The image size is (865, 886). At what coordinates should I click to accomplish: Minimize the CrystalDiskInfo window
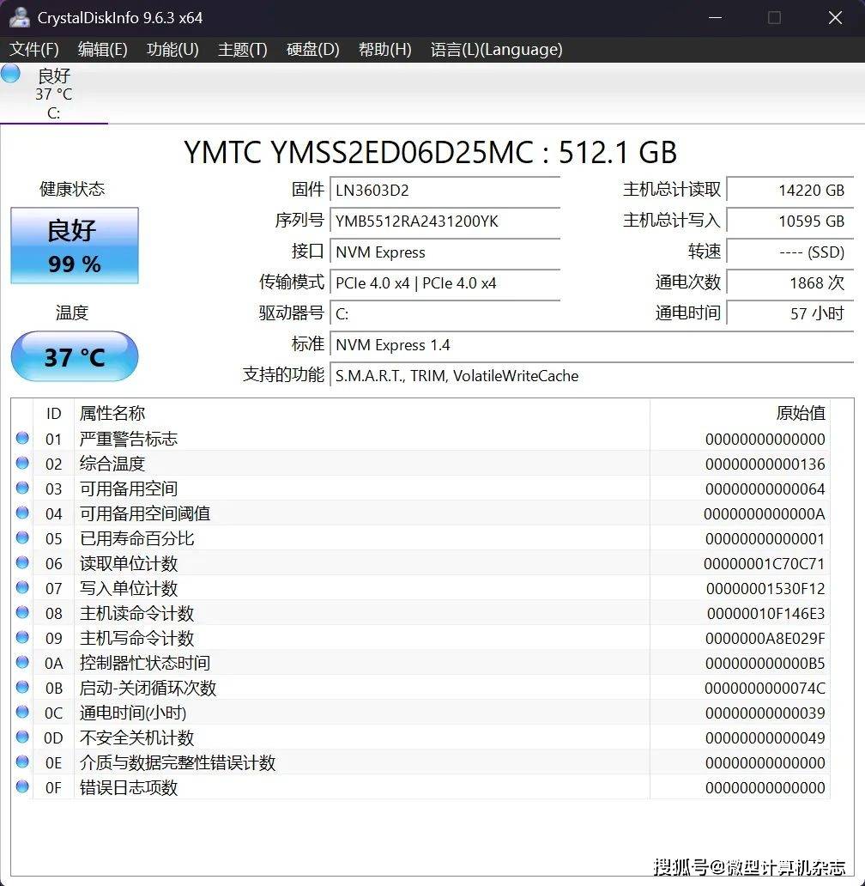[x=716, y=17]
